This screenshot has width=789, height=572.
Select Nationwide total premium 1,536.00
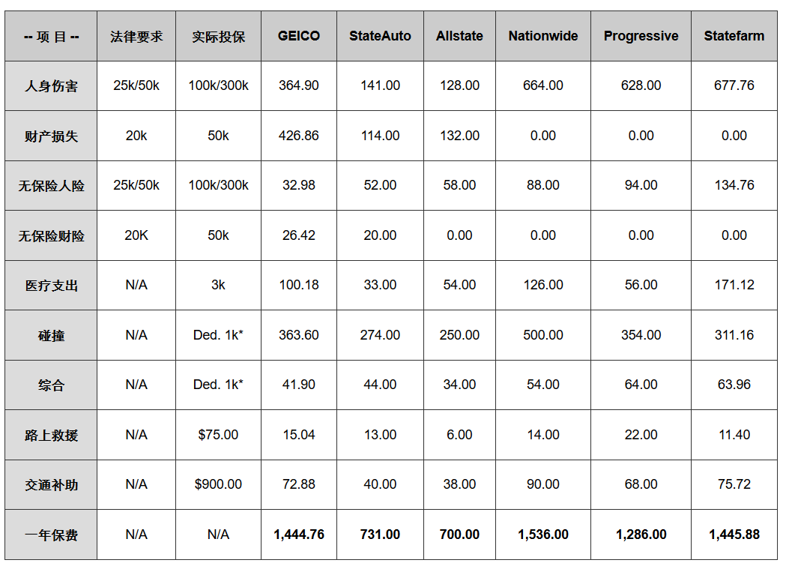coord(542,535)
